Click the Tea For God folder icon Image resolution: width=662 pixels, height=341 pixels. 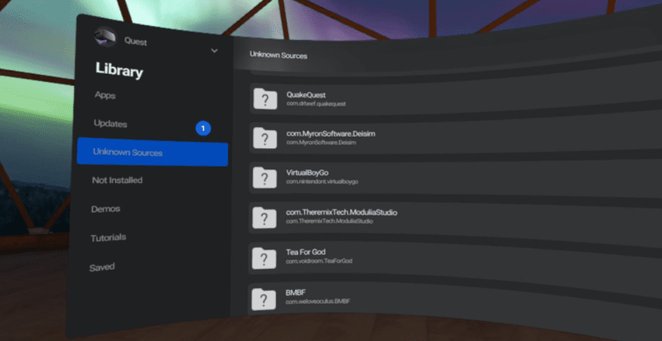(x=264, y=257)
